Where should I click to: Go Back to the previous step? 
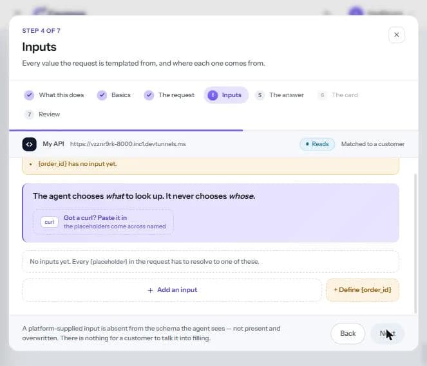348,334
